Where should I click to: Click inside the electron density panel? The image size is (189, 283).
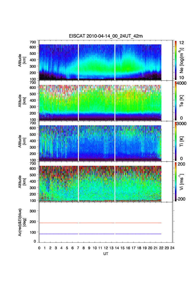point(96,62)
